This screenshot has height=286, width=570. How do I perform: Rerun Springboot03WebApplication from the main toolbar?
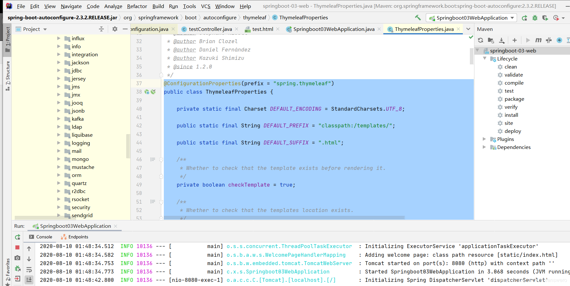tap(525, 18)
